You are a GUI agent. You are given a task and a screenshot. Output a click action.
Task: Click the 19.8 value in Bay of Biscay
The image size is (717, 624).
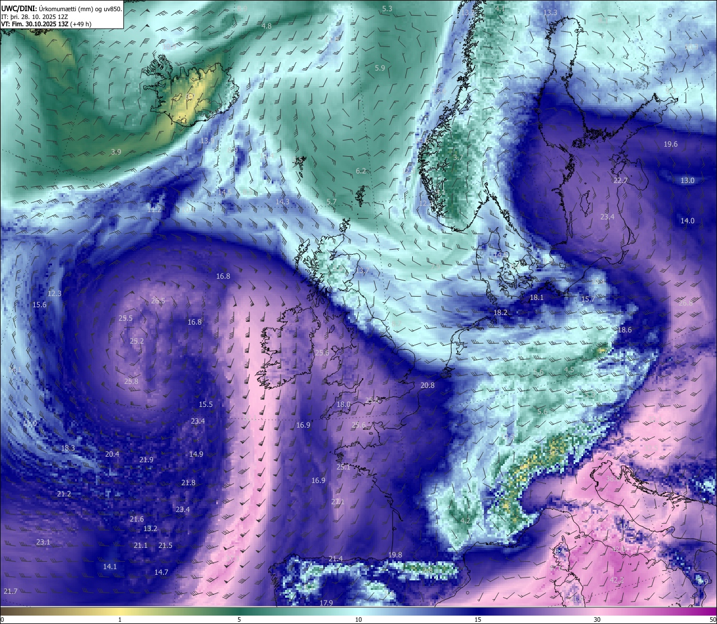[395, 555]
